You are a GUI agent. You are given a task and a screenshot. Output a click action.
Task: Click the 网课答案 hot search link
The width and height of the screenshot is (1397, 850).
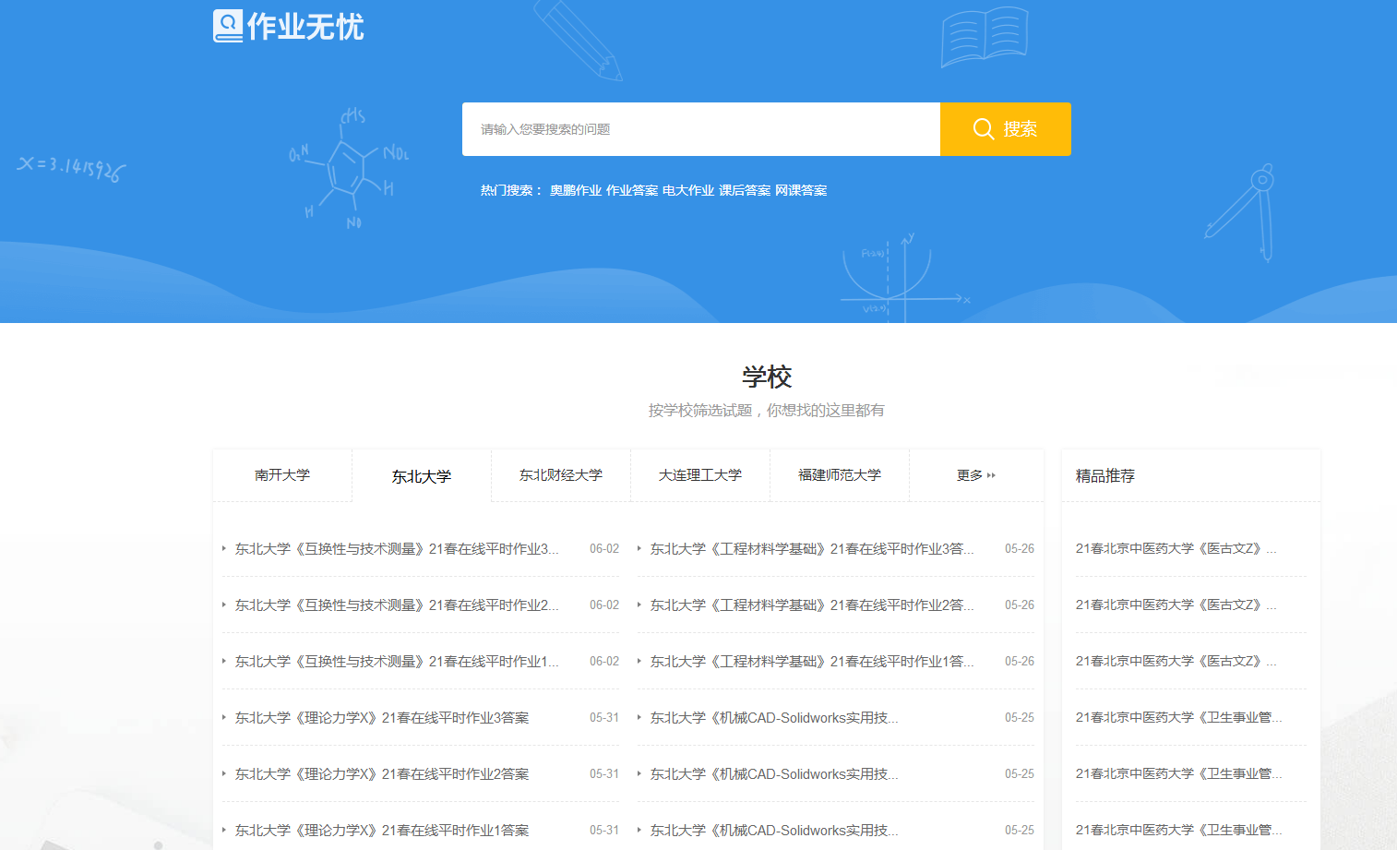801,190
